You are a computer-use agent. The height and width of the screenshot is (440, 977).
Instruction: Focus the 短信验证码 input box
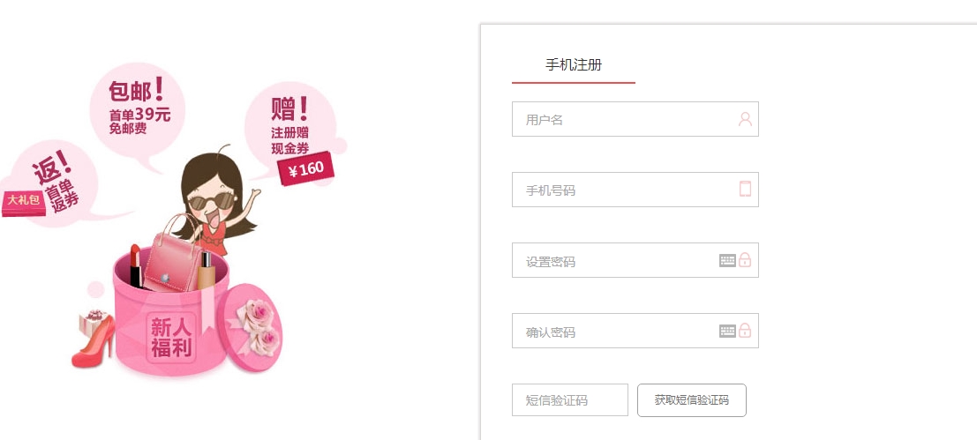point(569,399)
